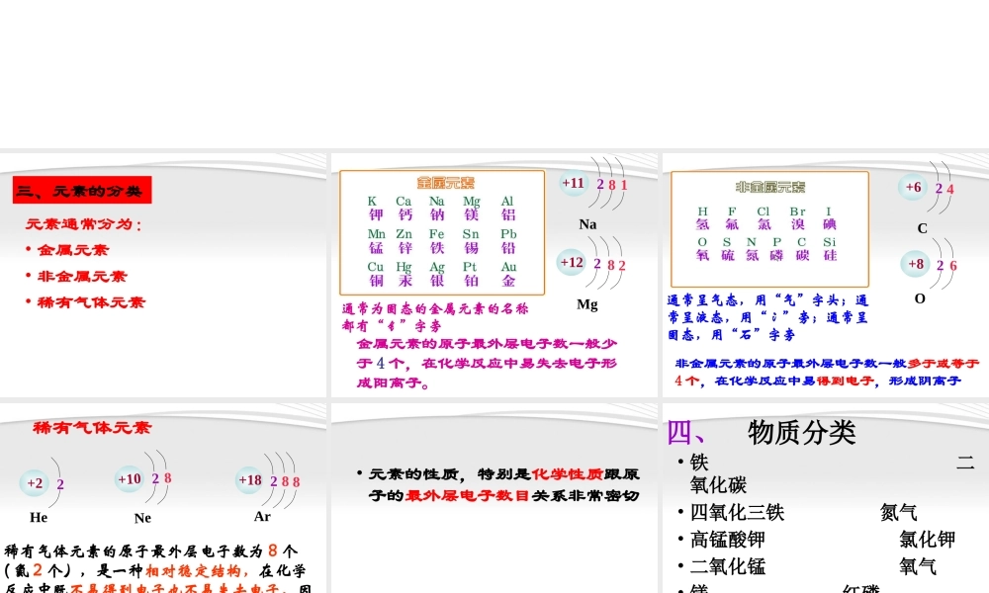
Task: Click the 'Mg' label under the +12 atom
Action: click(587, 304)
